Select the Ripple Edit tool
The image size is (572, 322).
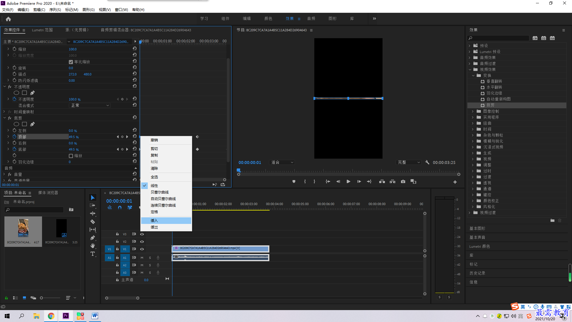tap(93, 213)
